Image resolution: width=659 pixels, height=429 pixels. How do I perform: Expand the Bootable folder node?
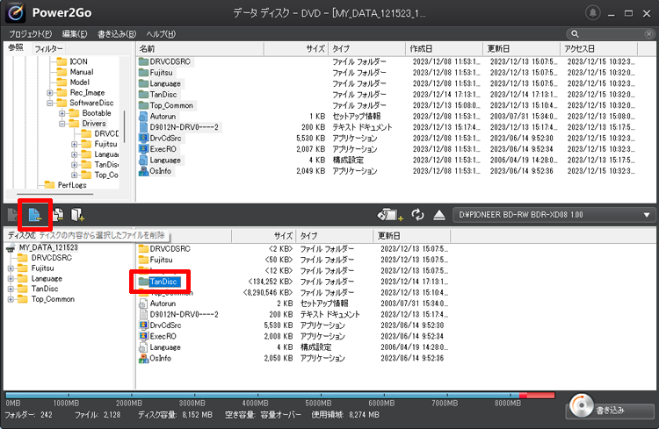pos(63,113)
